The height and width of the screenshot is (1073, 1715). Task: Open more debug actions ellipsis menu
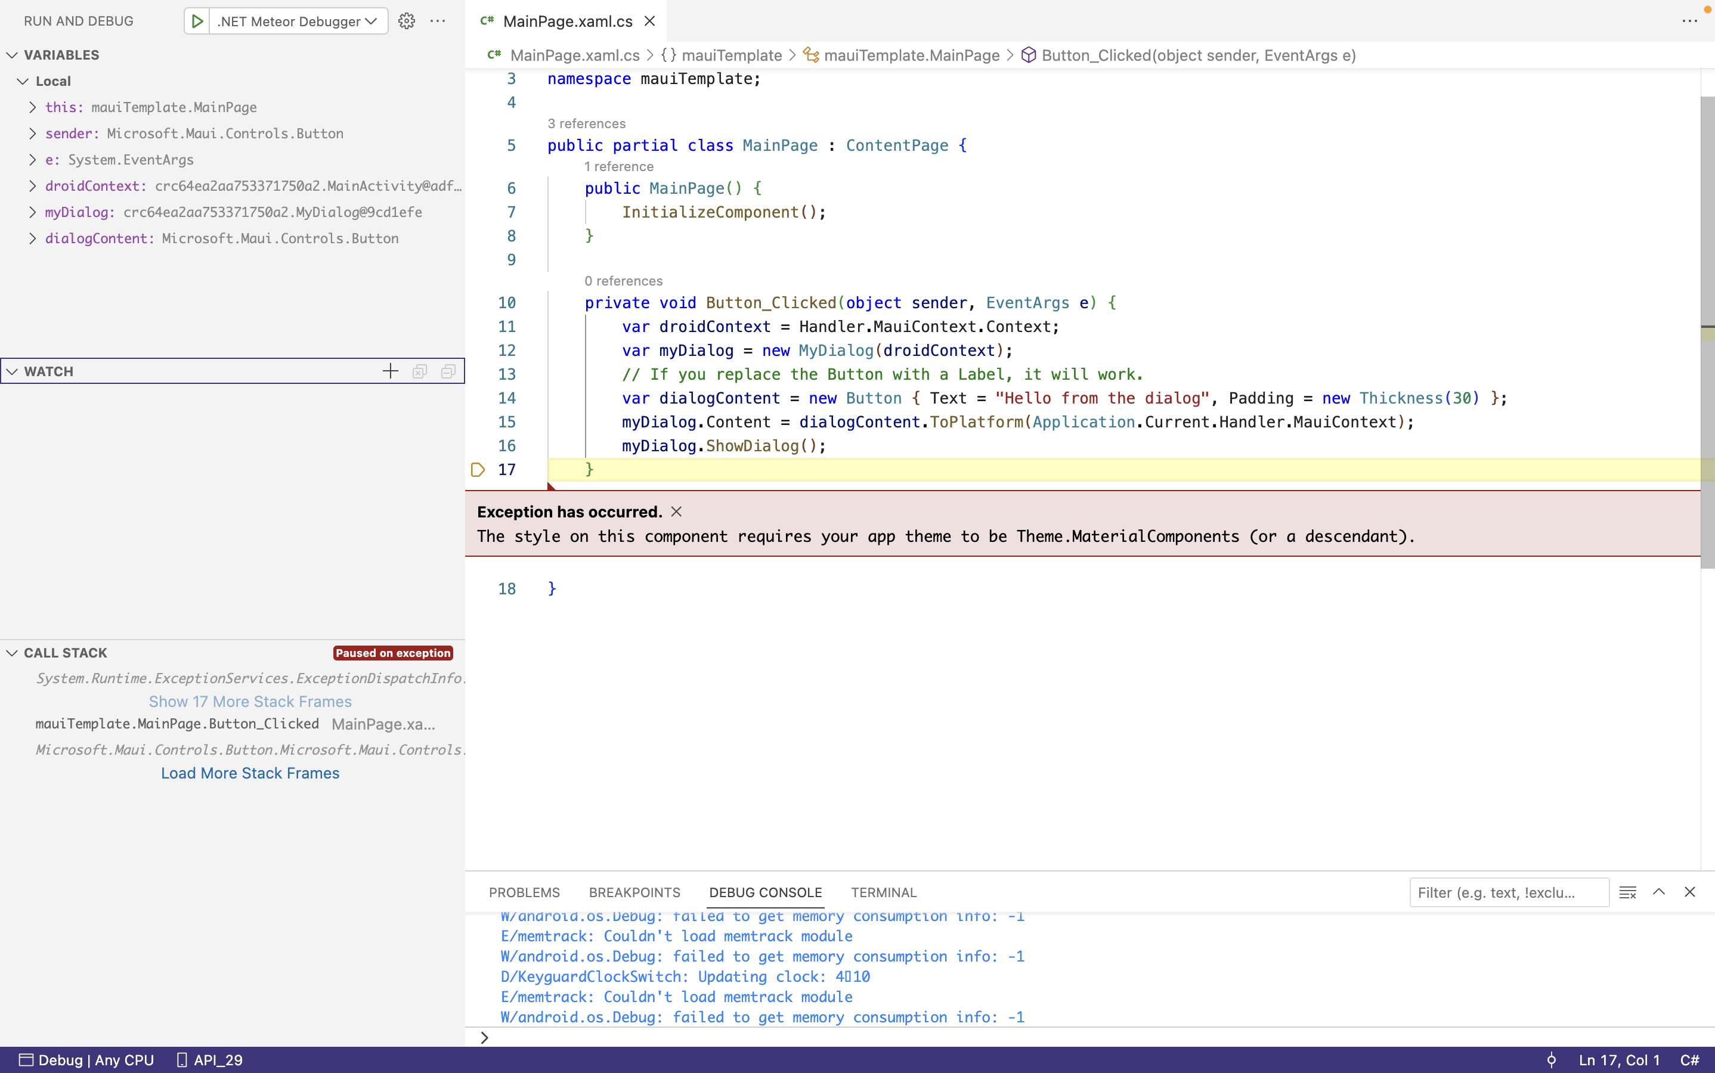[438, 22]
